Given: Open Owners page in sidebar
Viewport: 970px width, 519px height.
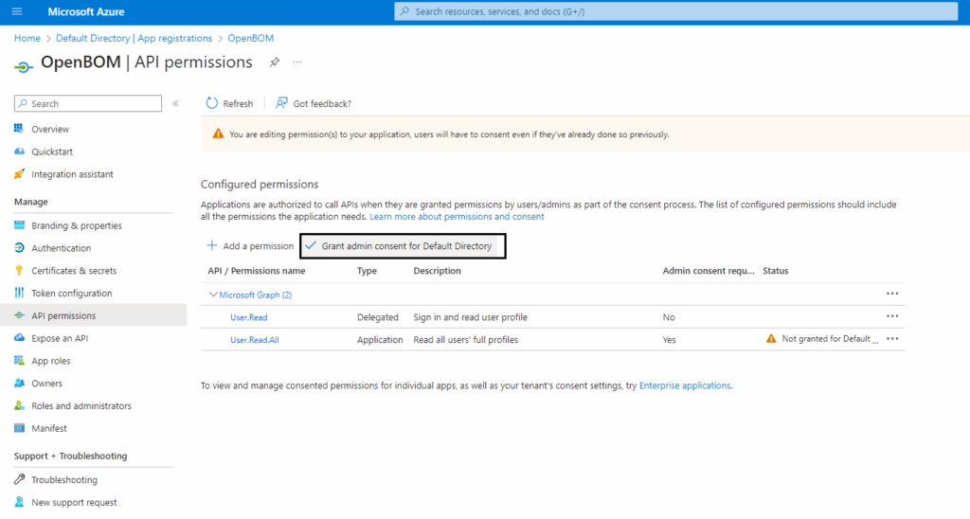Looking at the screenshot, I should (47, 384).
